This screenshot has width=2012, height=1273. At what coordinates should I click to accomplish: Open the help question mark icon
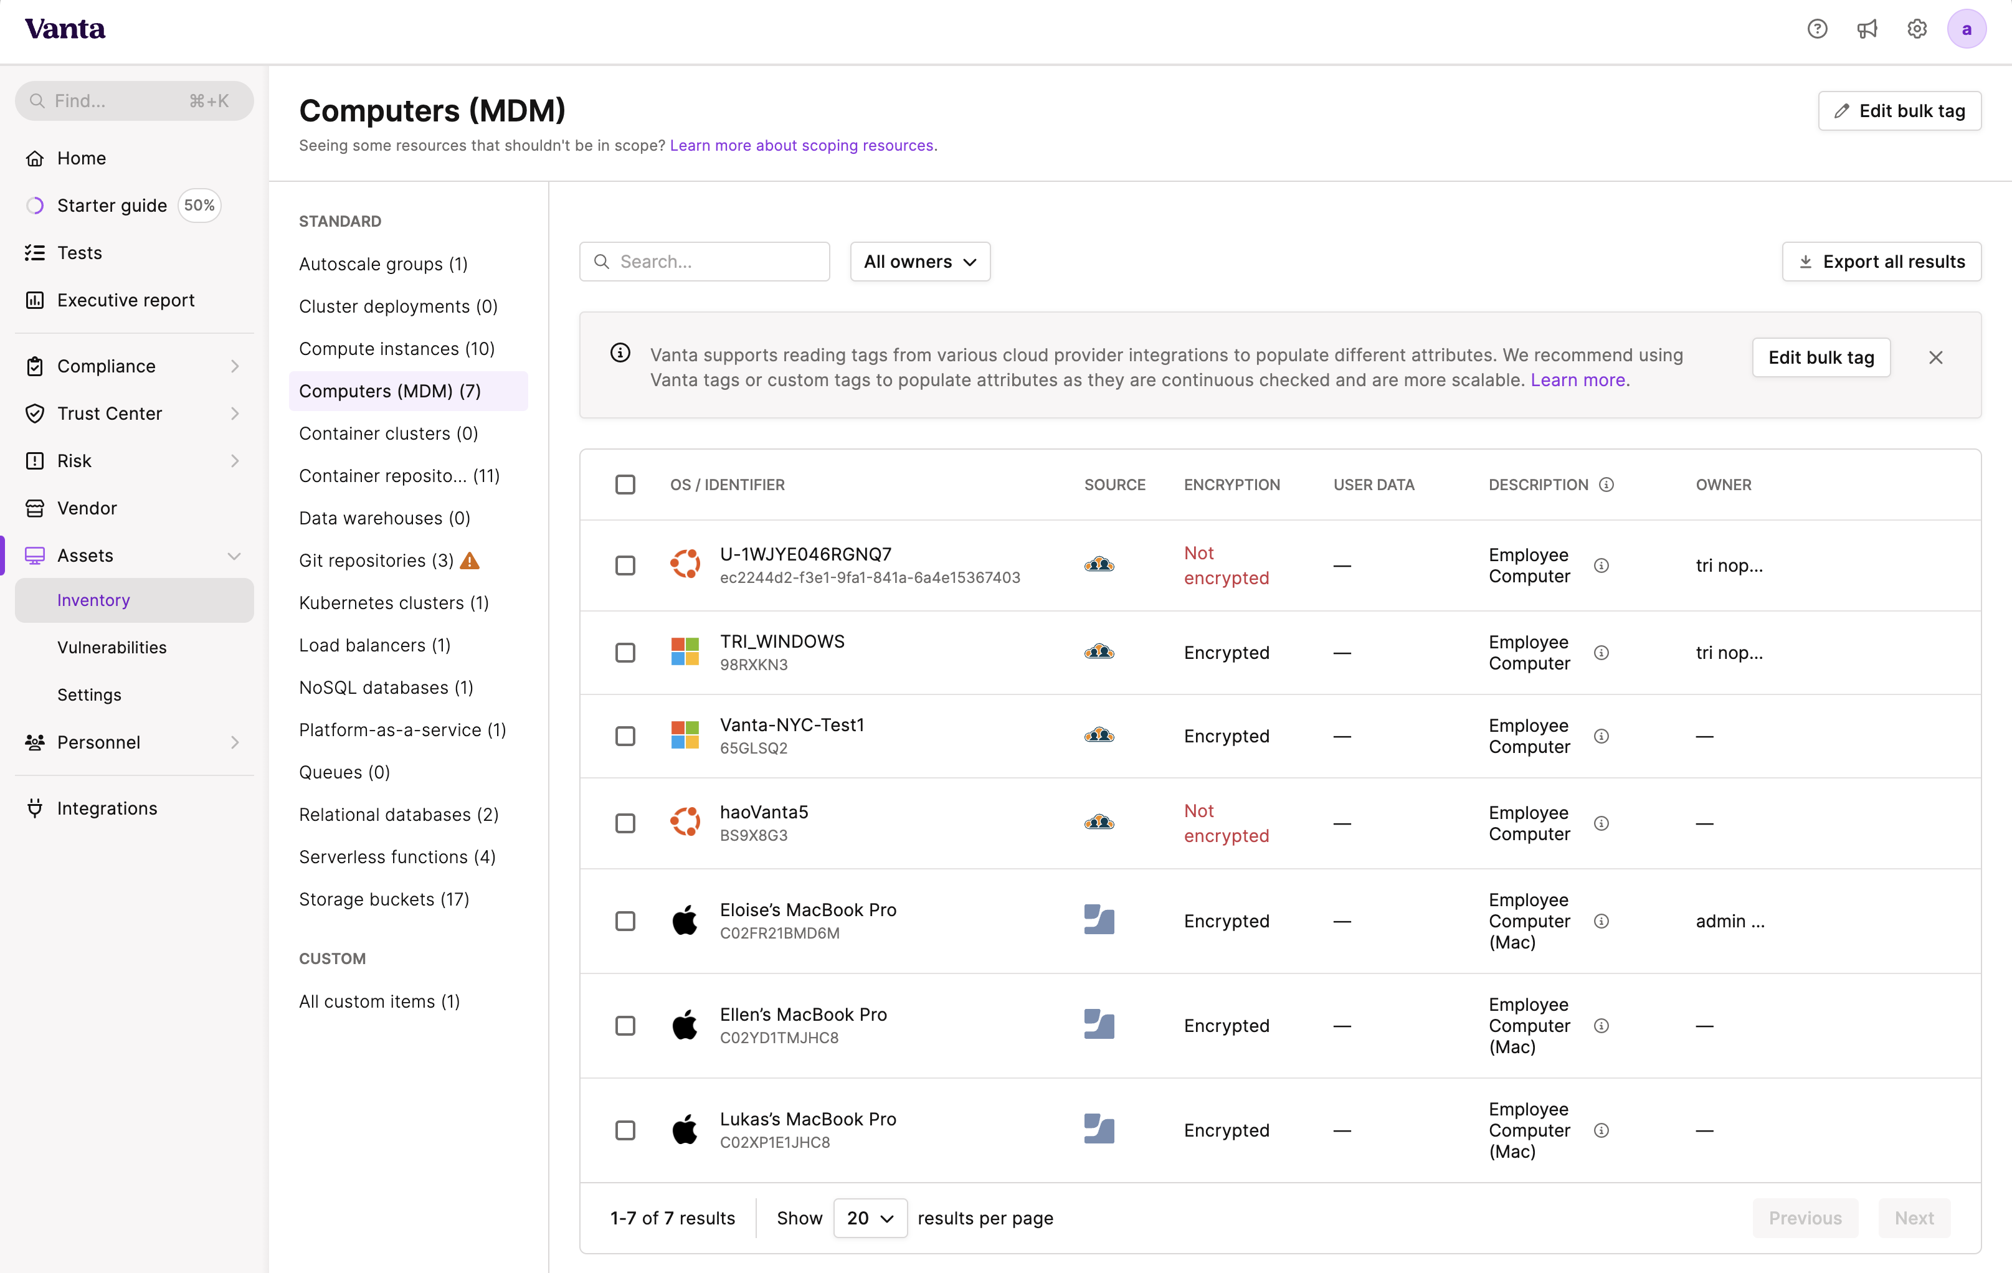click(1816, 29)
